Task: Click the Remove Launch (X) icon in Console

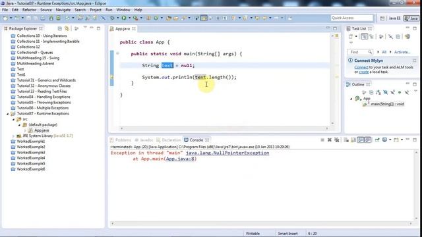Action: 330,140
